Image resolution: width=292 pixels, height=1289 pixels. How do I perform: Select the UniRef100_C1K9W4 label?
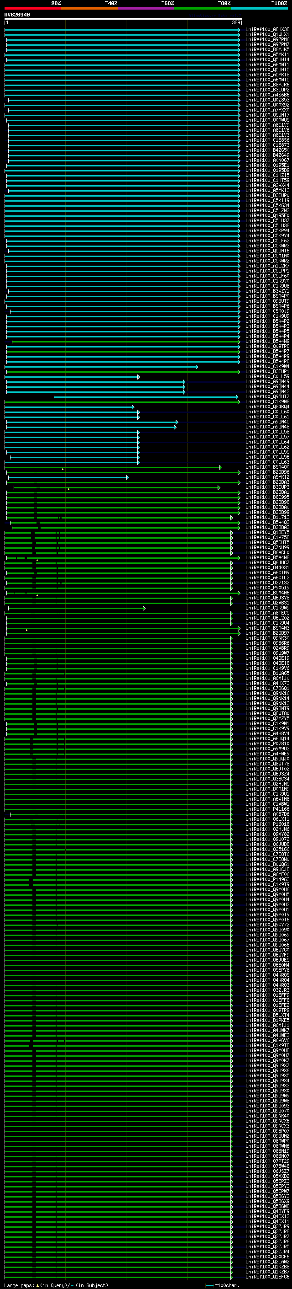pos(267,366)
